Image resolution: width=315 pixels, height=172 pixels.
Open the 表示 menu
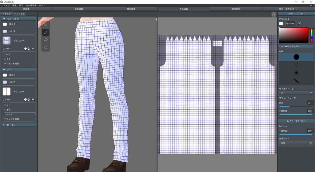click(21, 6)
